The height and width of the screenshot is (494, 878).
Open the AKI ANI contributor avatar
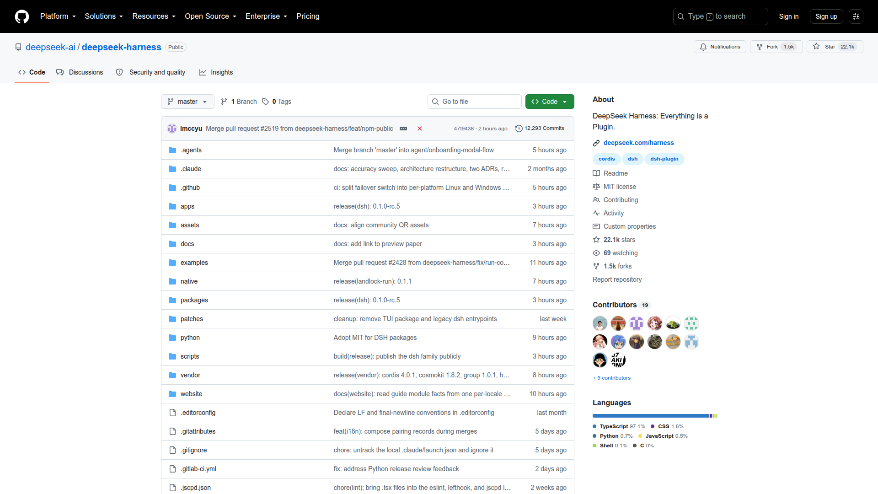pos(618,360)
